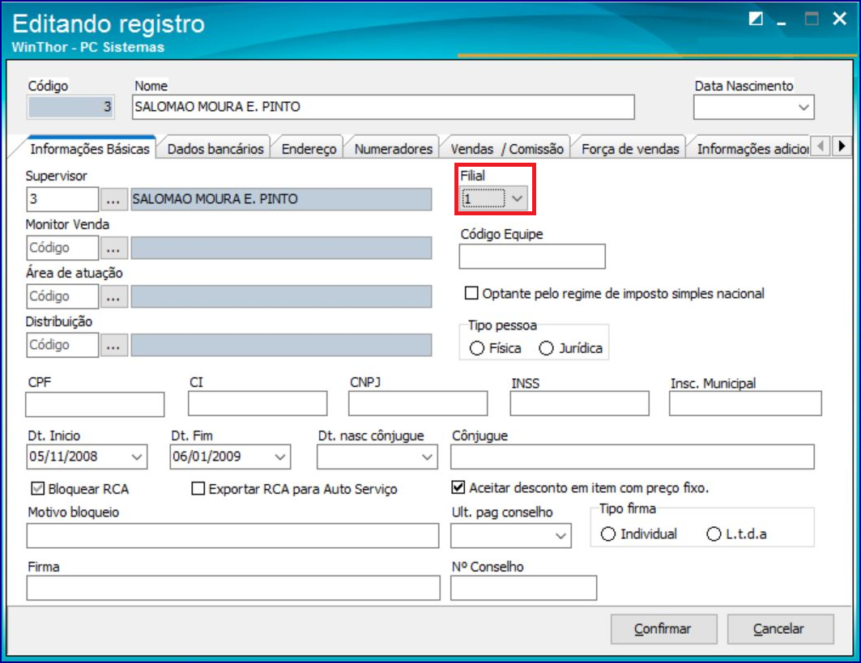The width and height of the screenshot is (861, 663).
Task: Open Distribuição lookup ellipsis button
Action: tap(113, 345)
